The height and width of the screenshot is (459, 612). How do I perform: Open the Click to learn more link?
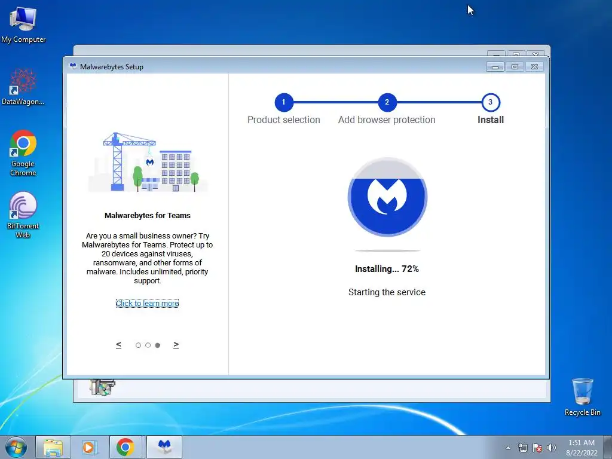(147, 303)
